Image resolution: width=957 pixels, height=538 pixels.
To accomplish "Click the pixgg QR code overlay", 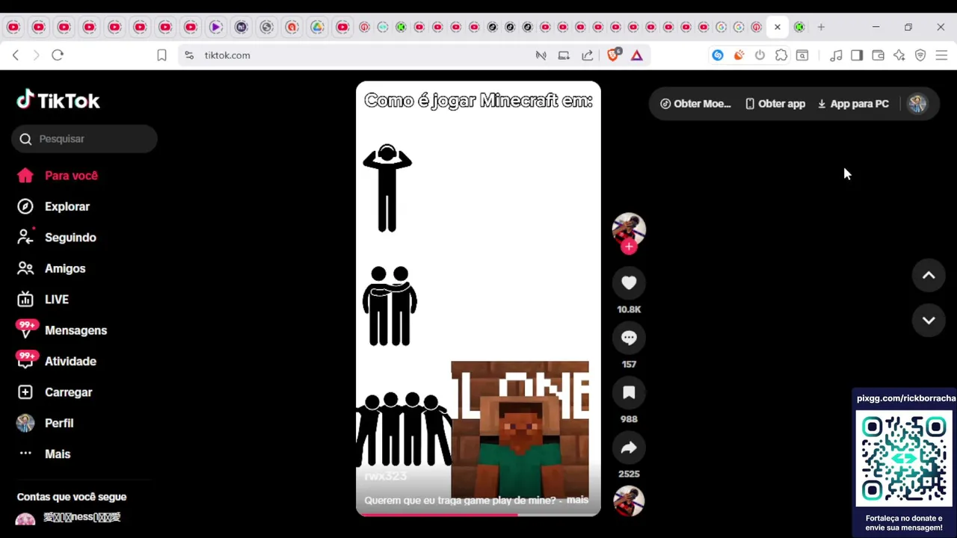I will [904, 459].
